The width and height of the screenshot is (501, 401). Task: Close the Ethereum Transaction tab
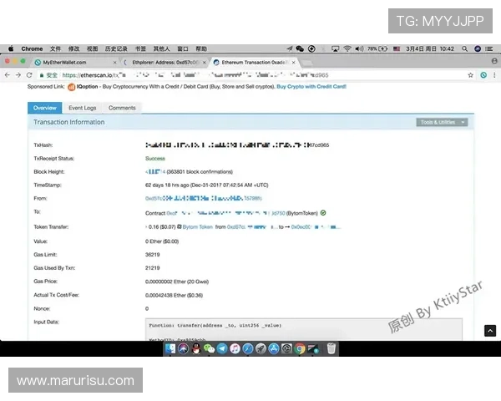point(293,63)
